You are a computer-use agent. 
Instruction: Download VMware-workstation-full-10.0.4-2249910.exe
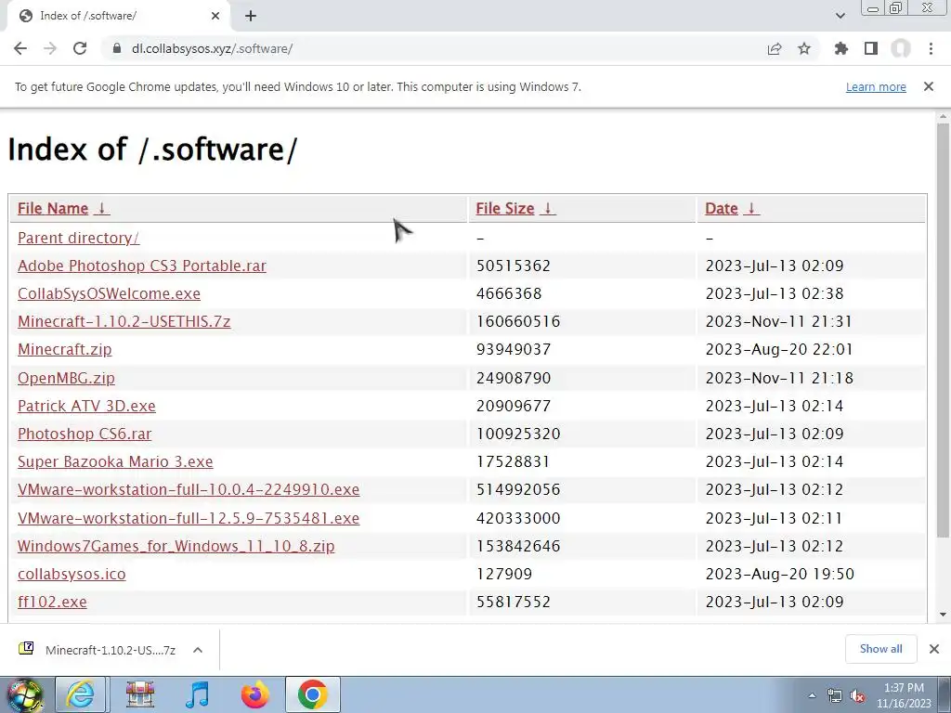coord(189,489)
